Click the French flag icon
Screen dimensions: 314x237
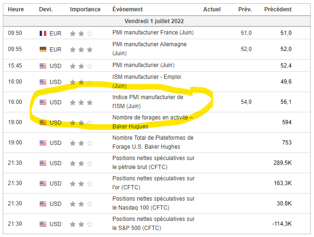coord(43,34)
